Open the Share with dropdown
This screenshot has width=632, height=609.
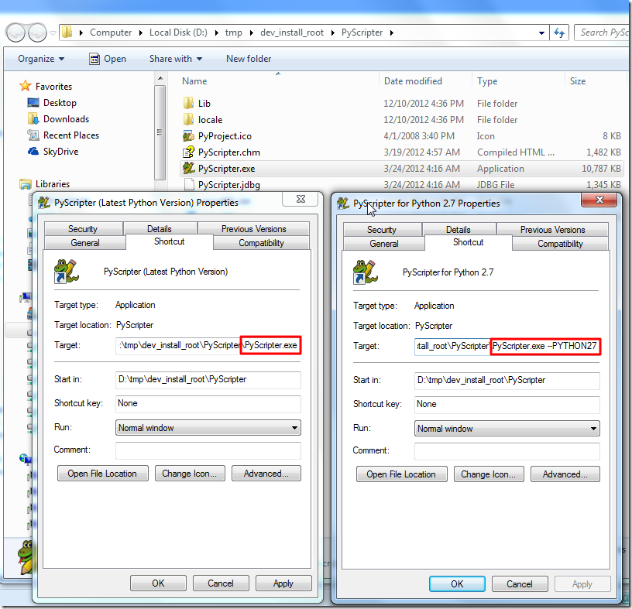[x=176, y=59]
